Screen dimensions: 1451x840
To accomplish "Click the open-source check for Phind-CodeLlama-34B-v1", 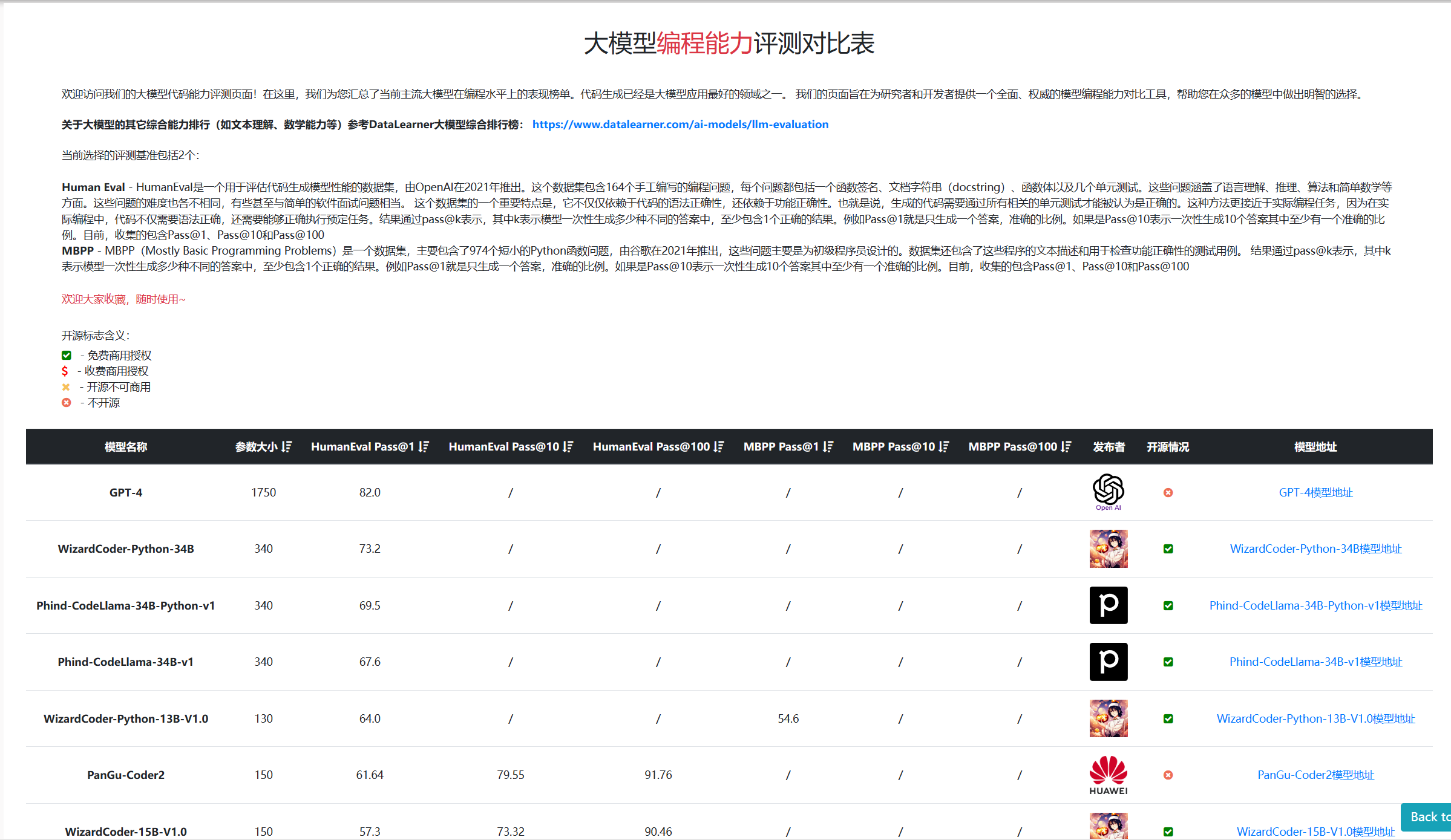I will pos(1168,662).
